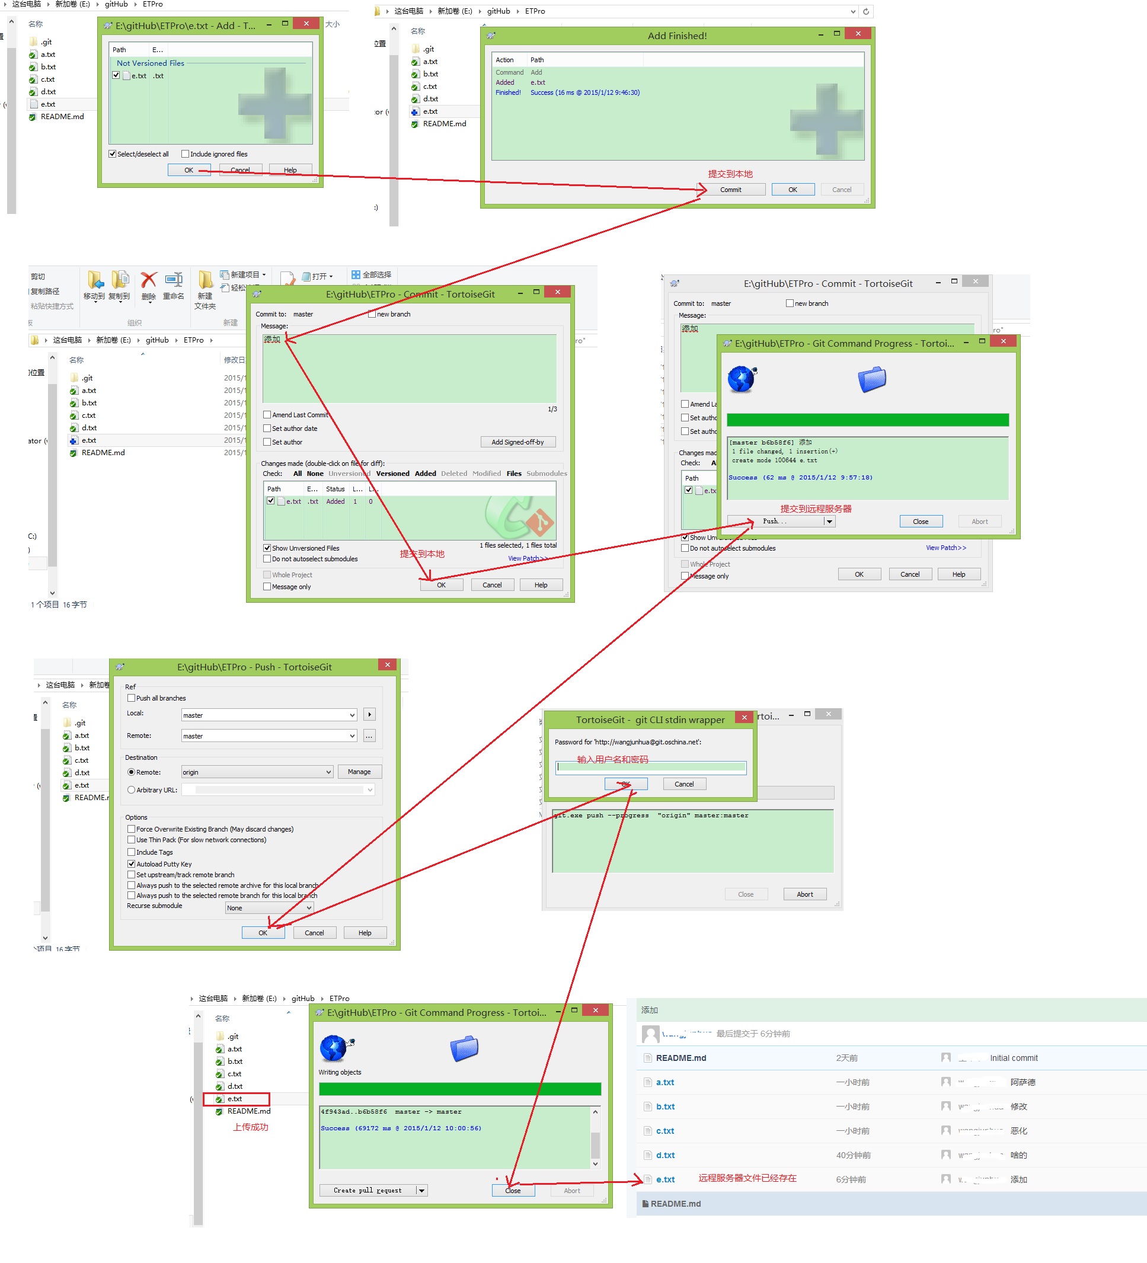Click the arrow button beside the Local branch field
This screenshot has height=1263, width=1147.
click(x=370, y=714)
